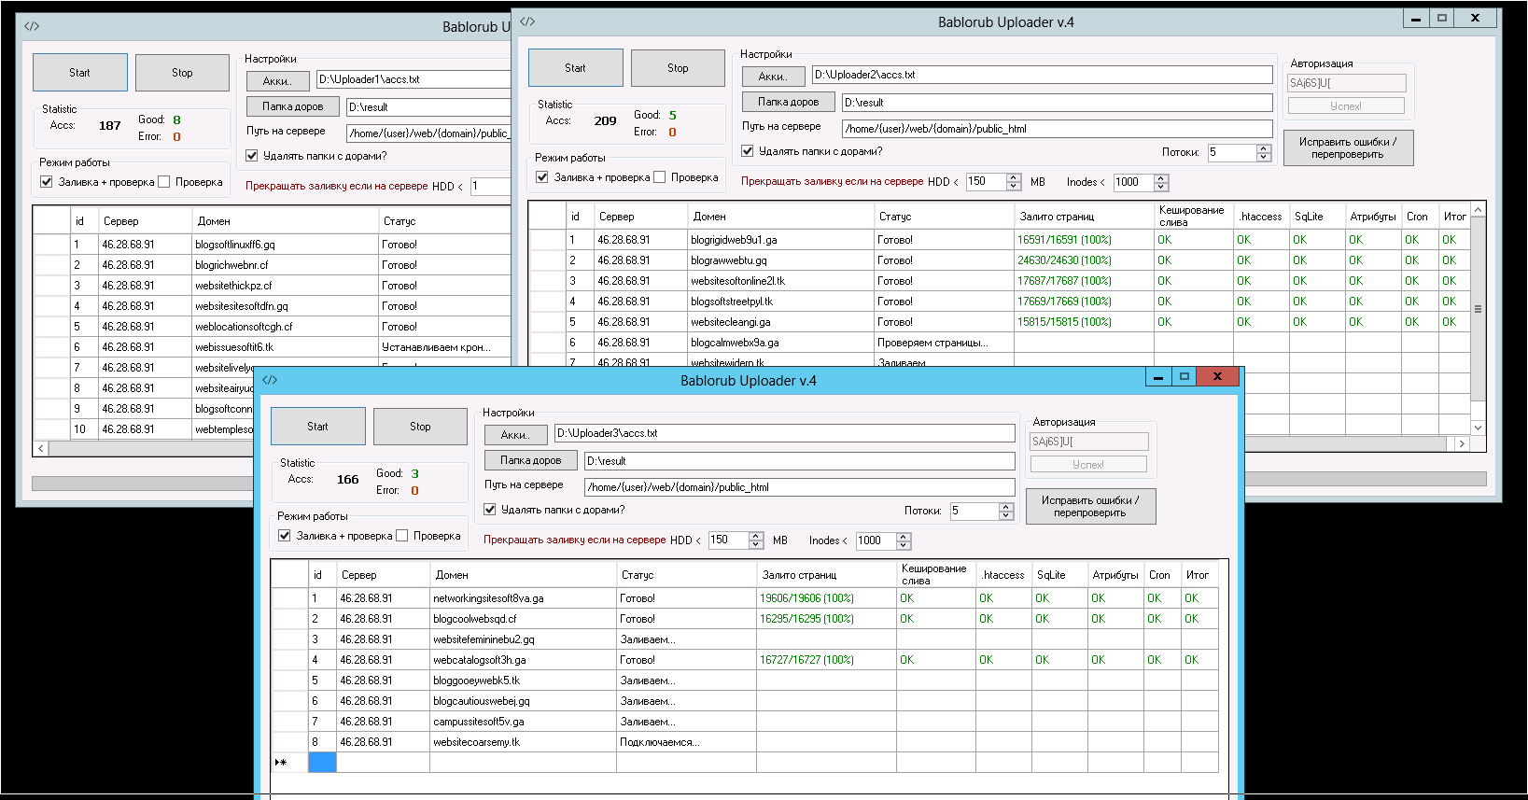Click Stop button in front Uploader3 window
1528x800 pixels.
[x=420, y=427]
